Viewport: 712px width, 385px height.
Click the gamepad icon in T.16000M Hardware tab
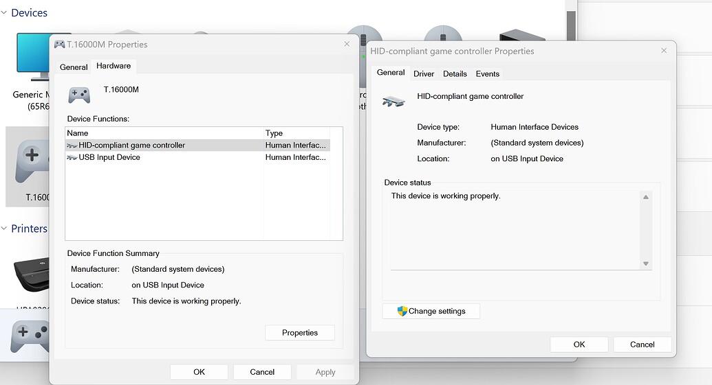79,95
